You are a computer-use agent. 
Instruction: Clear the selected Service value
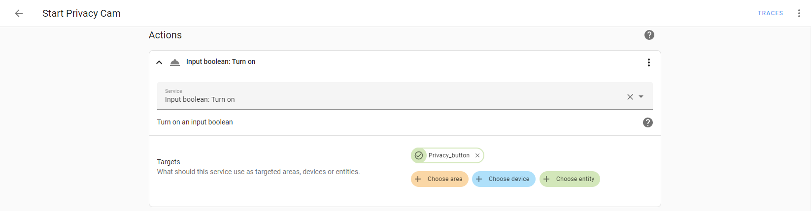[630, 97]
